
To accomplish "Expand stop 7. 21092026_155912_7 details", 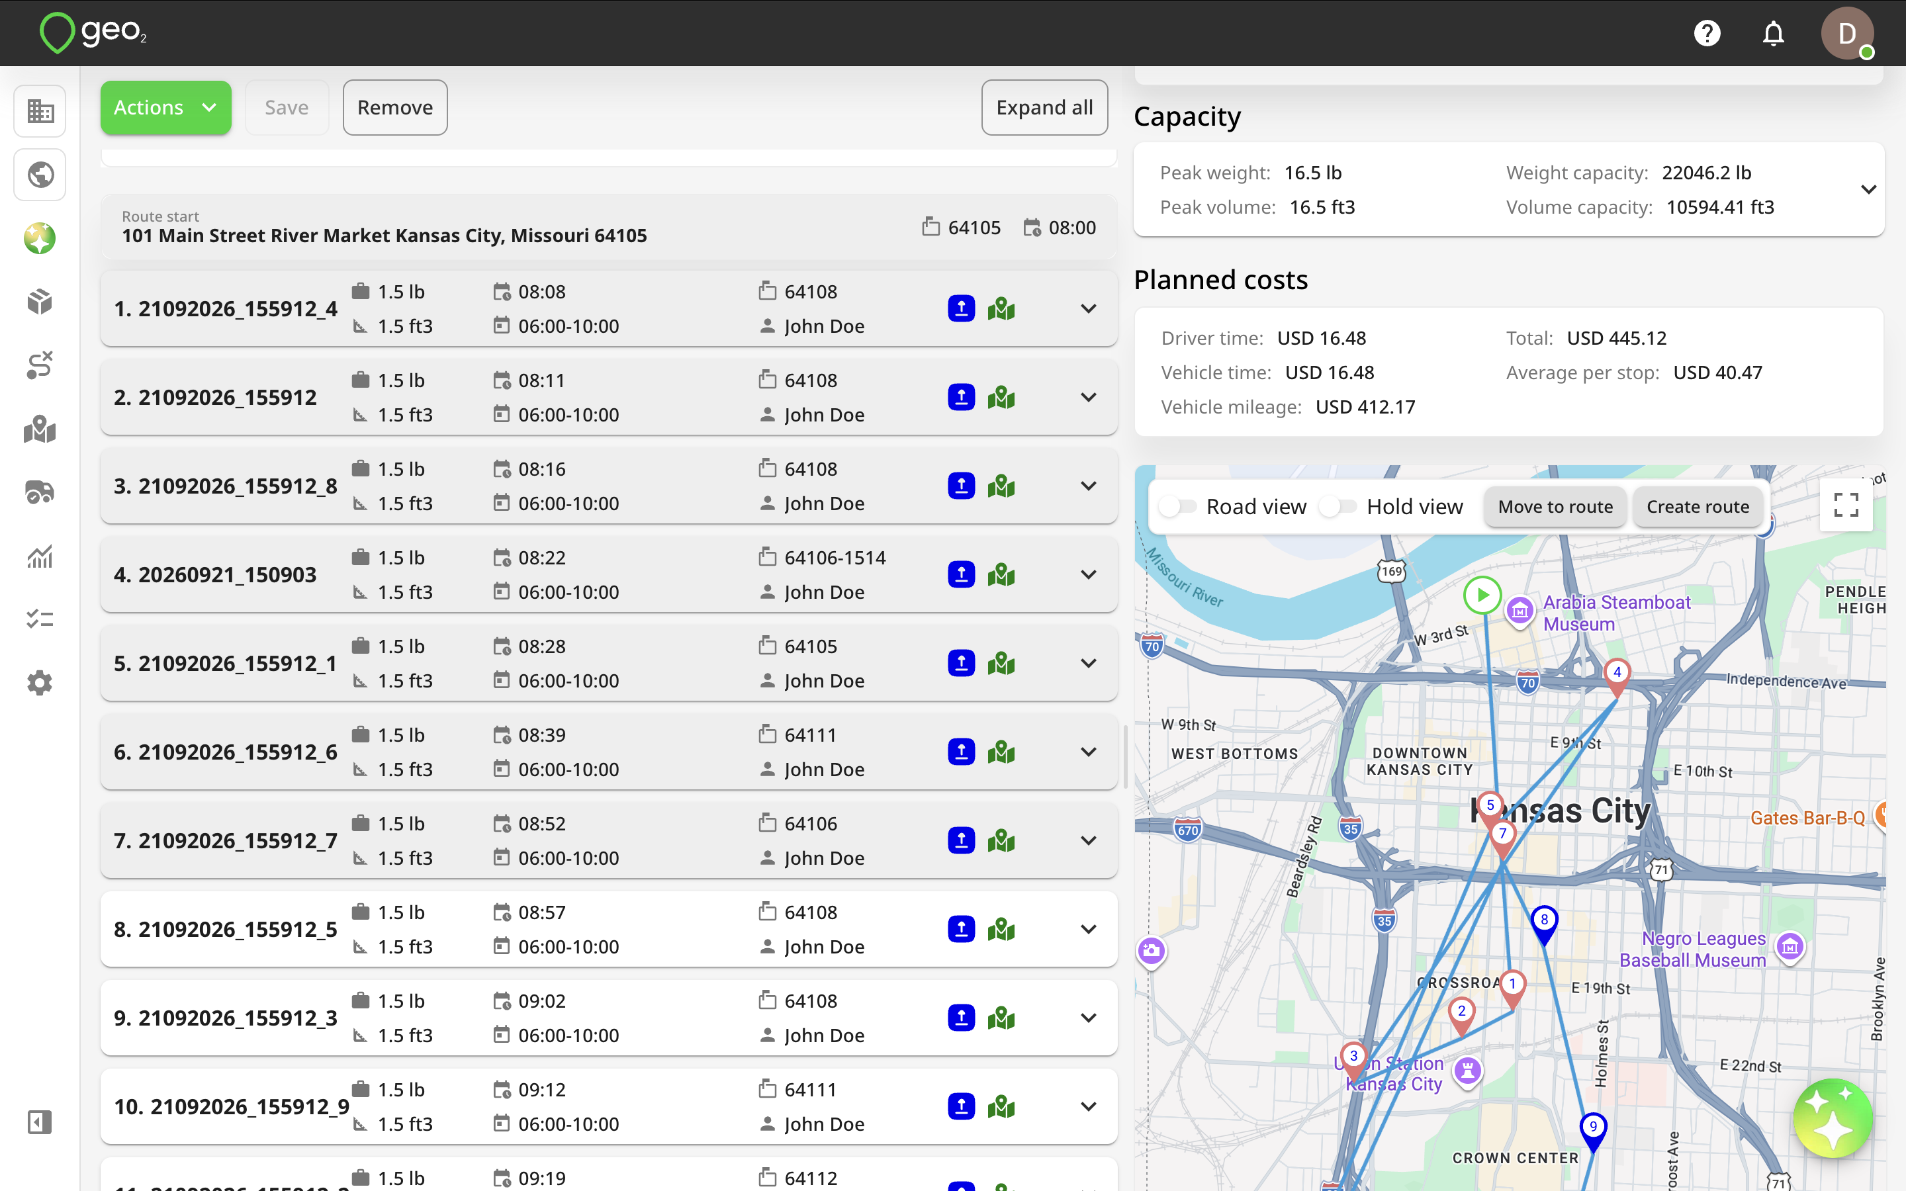I will tap(1089, 840).
